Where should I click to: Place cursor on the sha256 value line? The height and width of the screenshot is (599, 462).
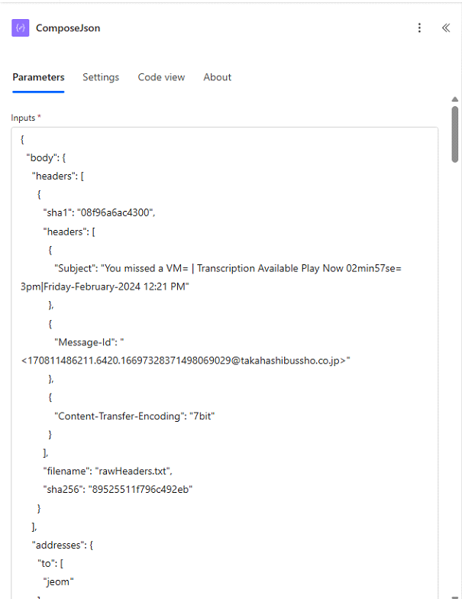pos(118,489)
